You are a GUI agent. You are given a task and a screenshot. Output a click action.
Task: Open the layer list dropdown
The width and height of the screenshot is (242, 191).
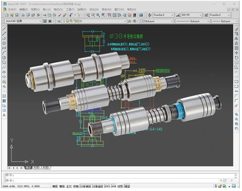click(x=94, y=21)
